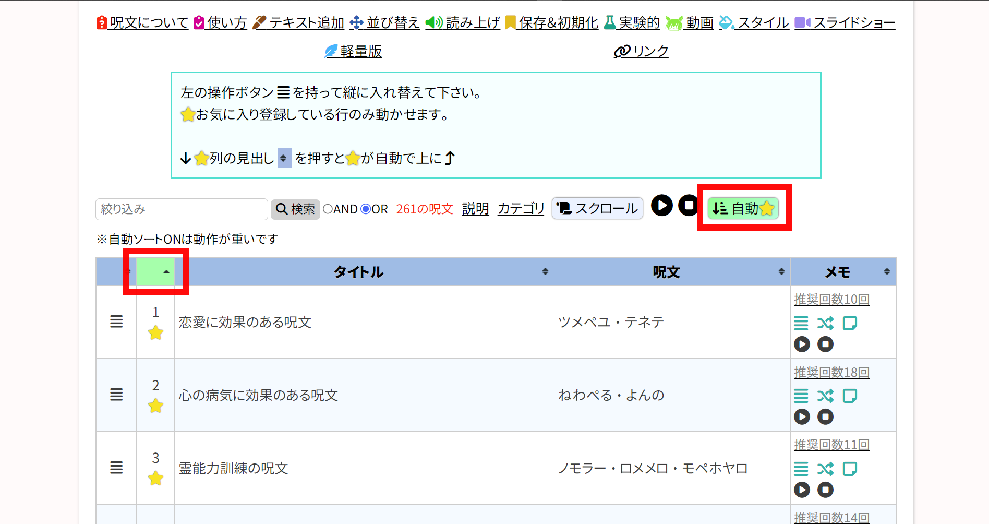Screen dimensions: 989x524
Task: Click the play icon in the love spell row
Action: (802, 344)
